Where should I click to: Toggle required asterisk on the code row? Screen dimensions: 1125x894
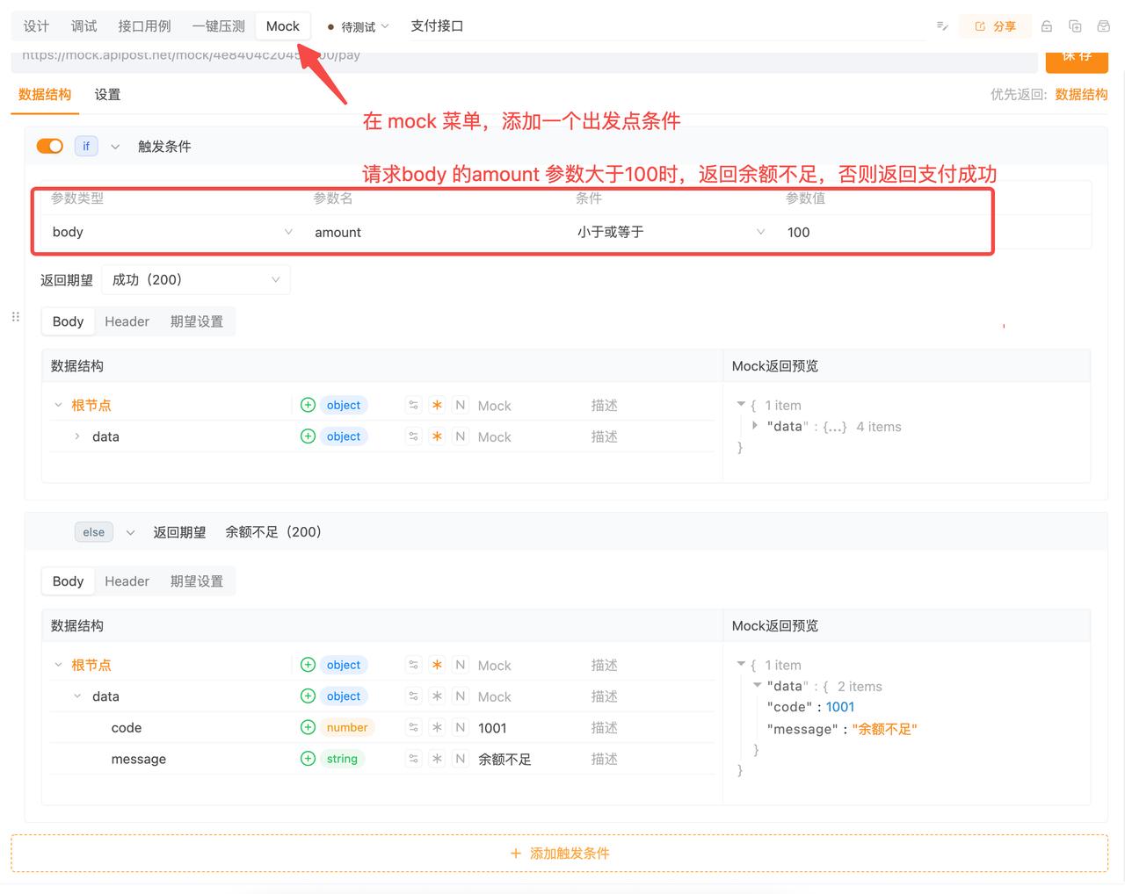[x=437, y=727]
